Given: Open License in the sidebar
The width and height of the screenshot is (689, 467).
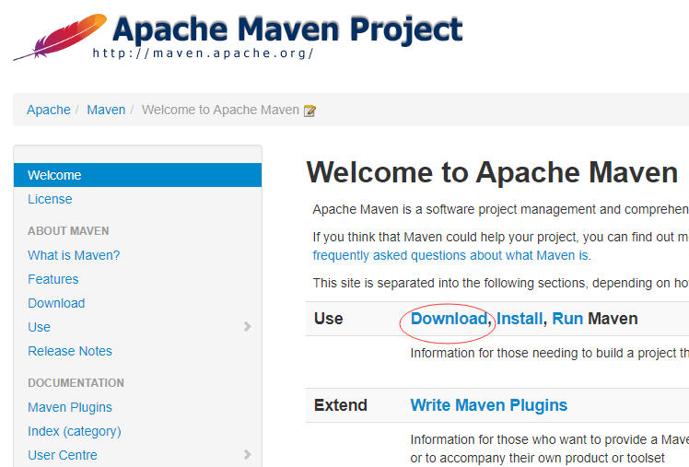Looking at the screenshot, I should coord(50,199).
